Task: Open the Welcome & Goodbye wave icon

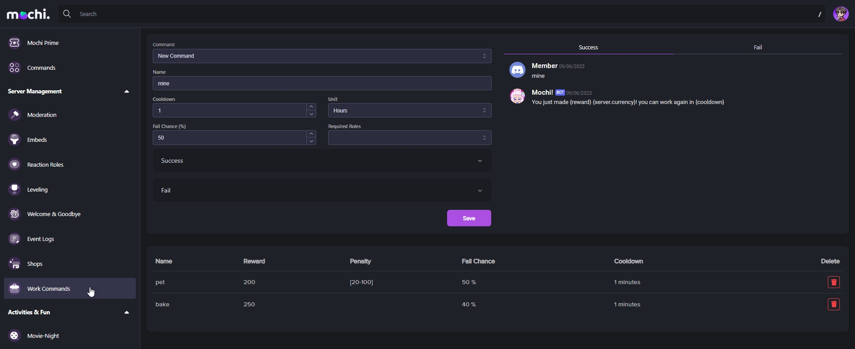Action: coord(15,214)
